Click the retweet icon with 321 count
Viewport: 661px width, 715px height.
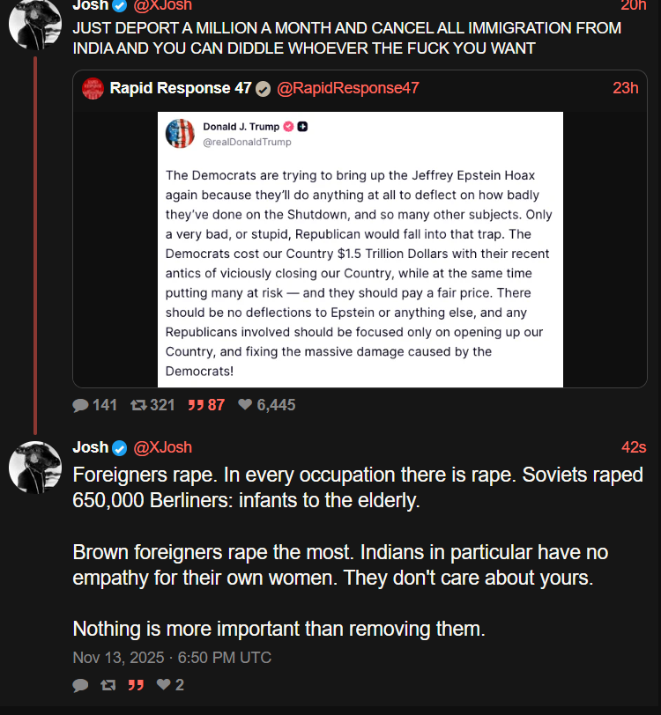coord(138,405)
